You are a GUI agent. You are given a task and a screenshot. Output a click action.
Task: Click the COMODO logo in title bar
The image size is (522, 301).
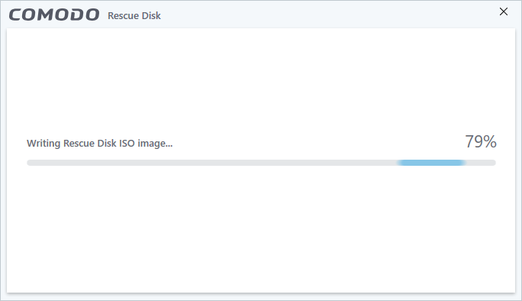click(x=54, y=15)
